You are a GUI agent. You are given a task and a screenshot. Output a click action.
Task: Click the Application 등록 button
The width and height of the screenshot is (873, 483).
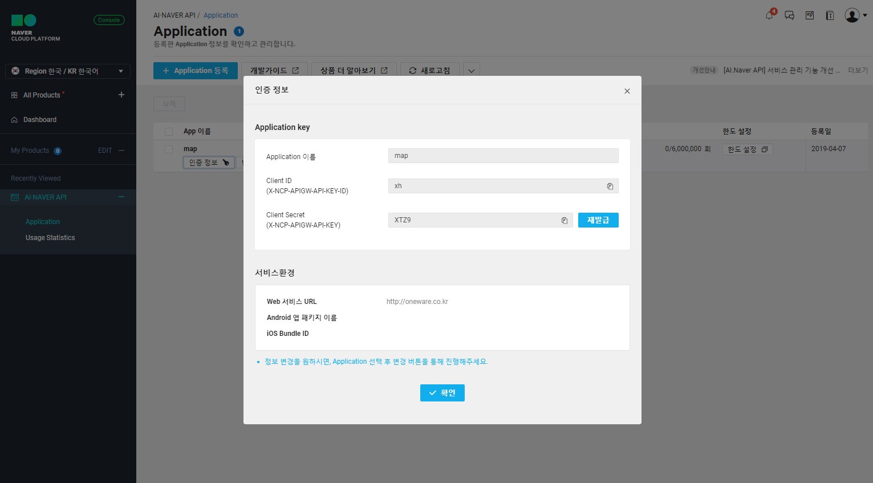[196, 71]
